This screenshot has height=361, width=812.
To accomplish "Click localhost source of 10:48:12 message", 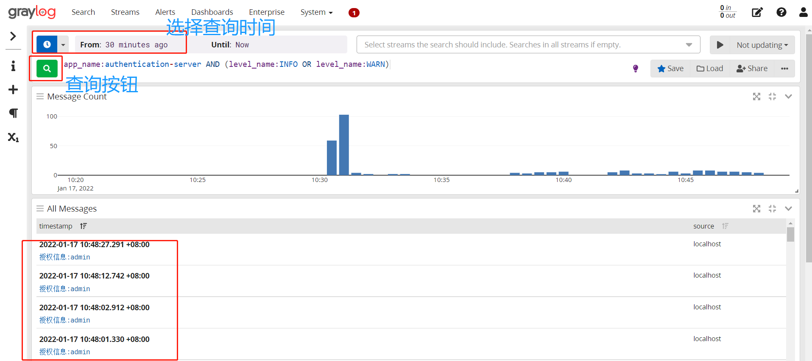I will click(707, 275).
